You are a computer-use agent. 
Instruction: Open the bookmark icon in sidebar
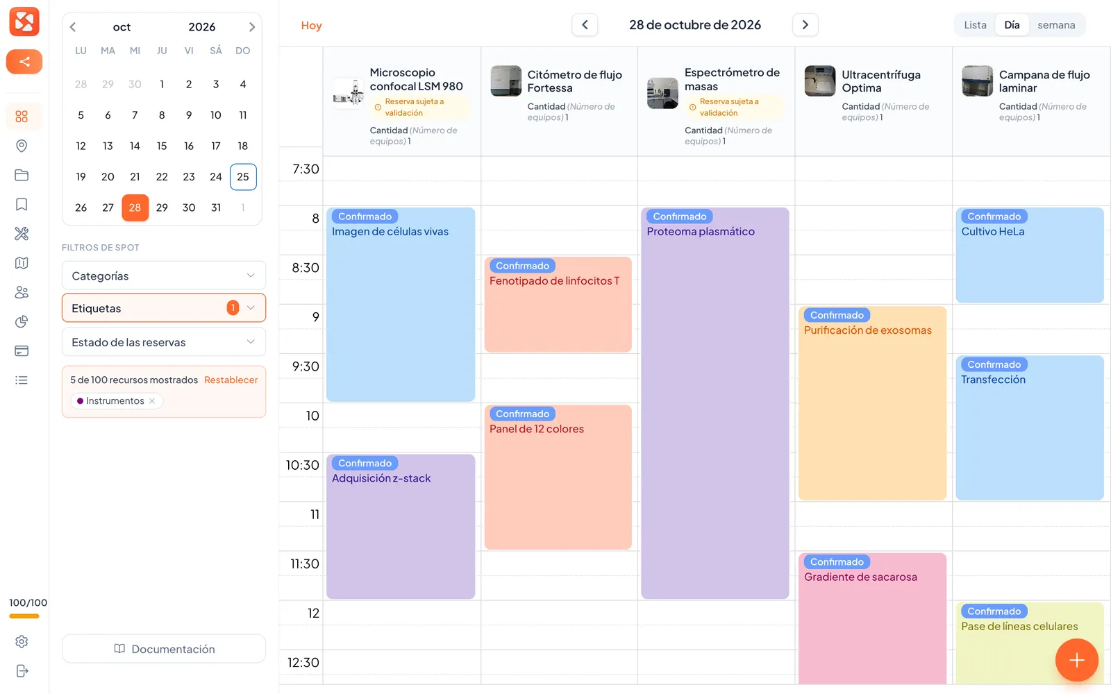coord(22,204)
